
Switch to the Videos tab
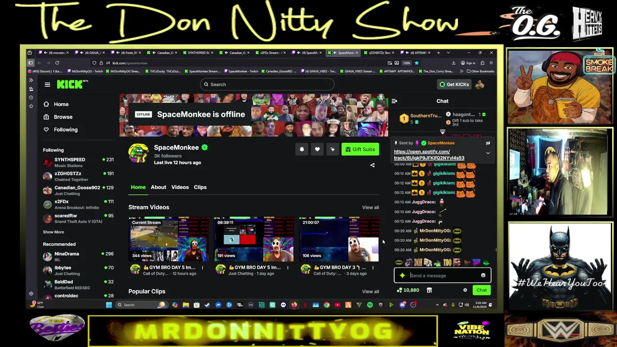180,187
